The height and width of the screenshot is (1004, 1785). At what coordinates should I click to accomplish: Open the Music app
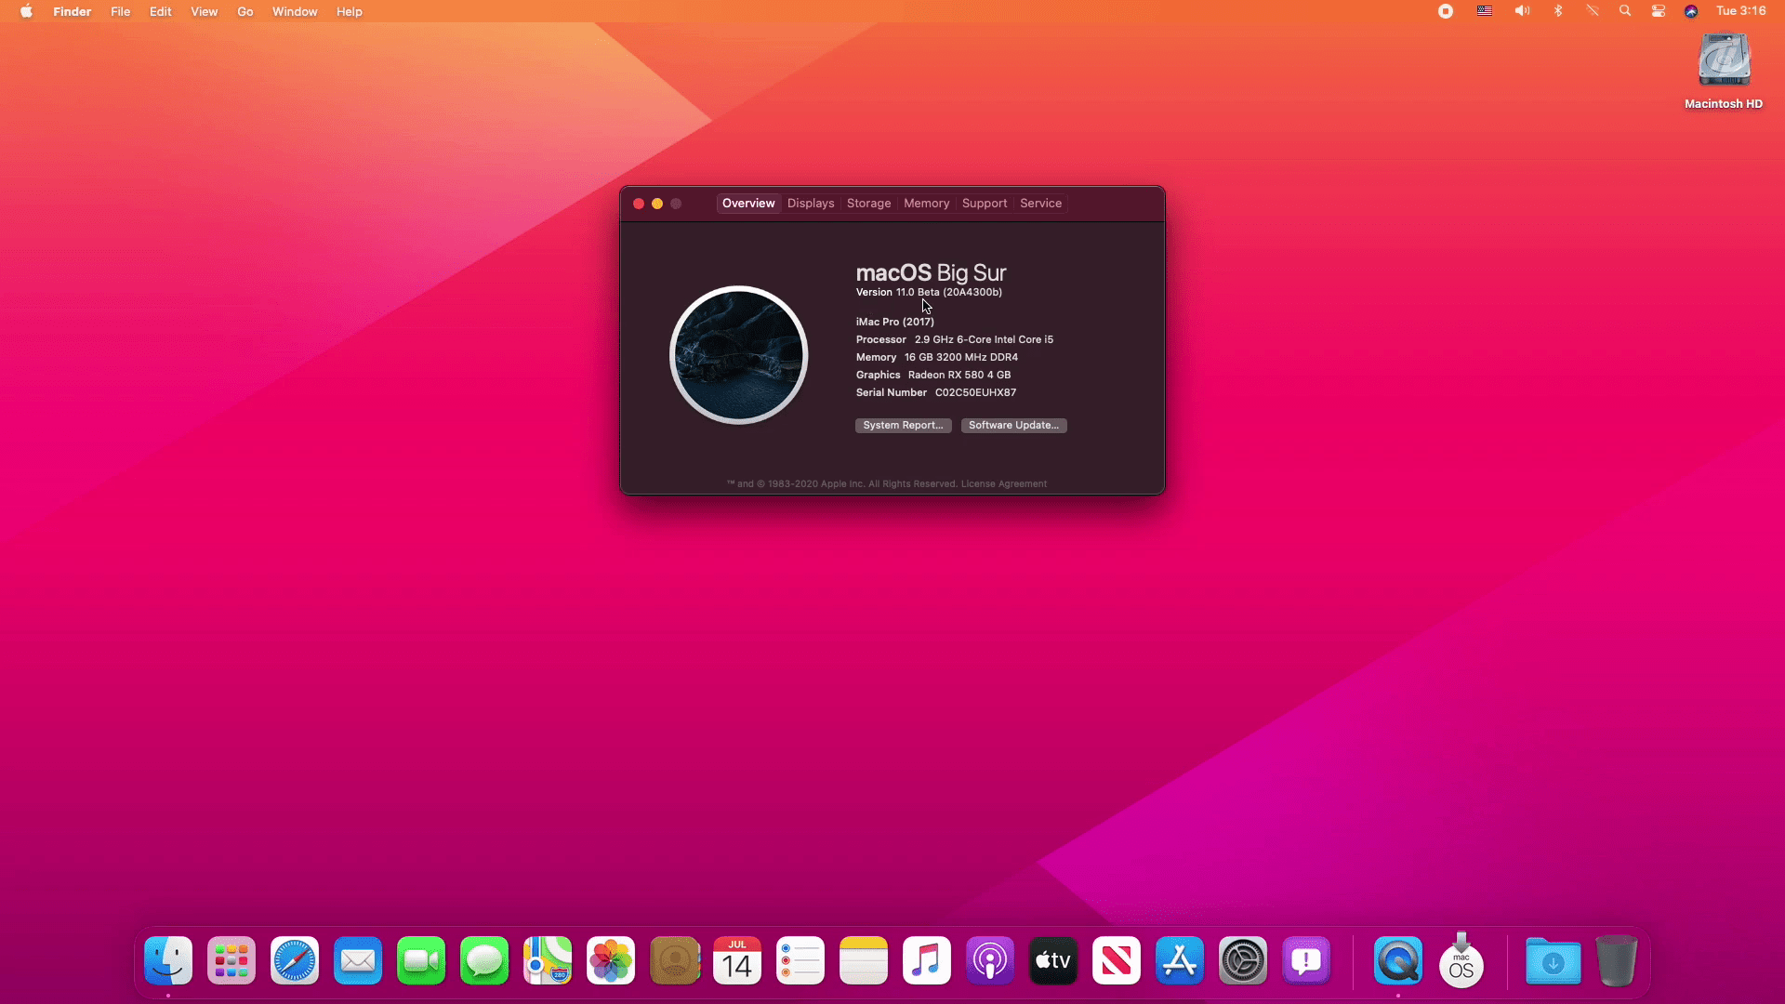[926, 961]
